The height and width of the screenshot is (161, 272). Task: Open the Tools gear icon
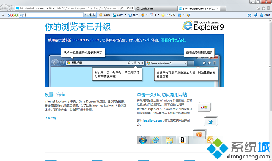[x=269, y=8]
